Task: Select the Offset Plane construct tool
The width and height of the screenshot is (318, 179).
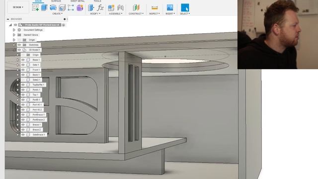Action: (x=136, y=8)
